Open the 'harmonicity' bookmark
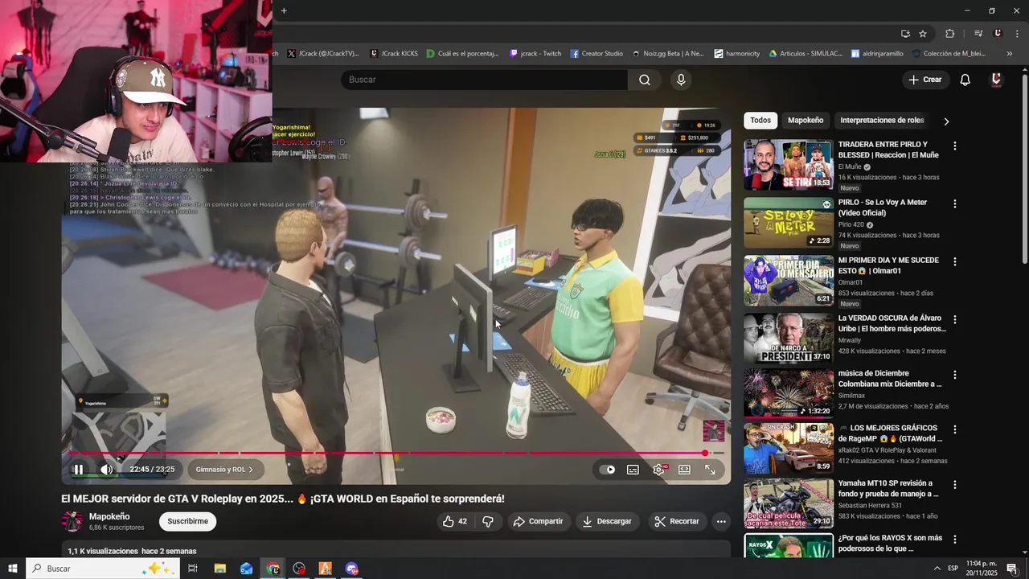The width and height of the screenshot is (1029, 579). click(737, 54)
